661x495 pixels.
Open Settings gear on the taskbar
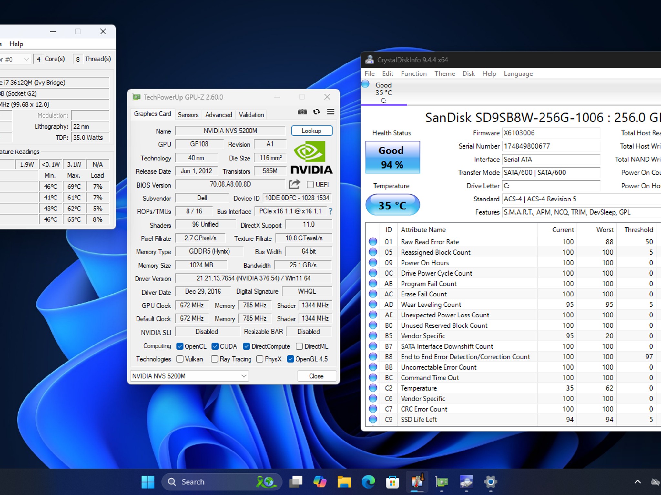[491, 482]
